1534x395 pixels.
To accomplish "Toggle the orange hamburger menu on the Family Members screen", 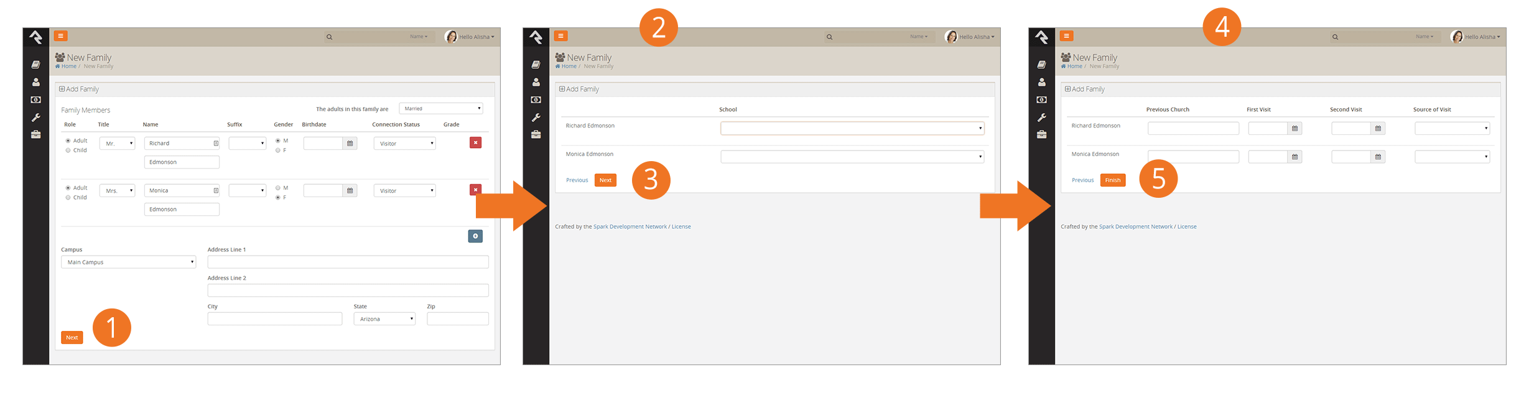I will 61,36.
